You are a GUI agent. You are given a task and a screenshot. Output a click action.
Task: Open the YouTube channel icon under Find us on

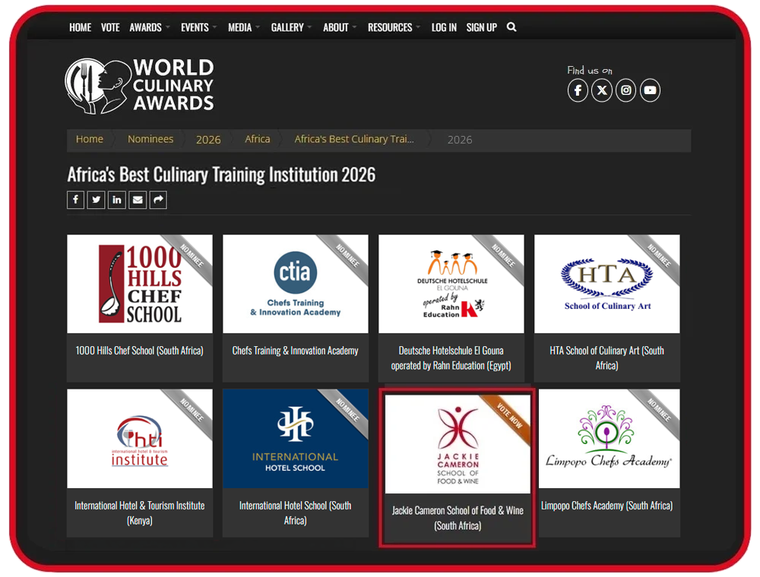click(x=650, y=90)
